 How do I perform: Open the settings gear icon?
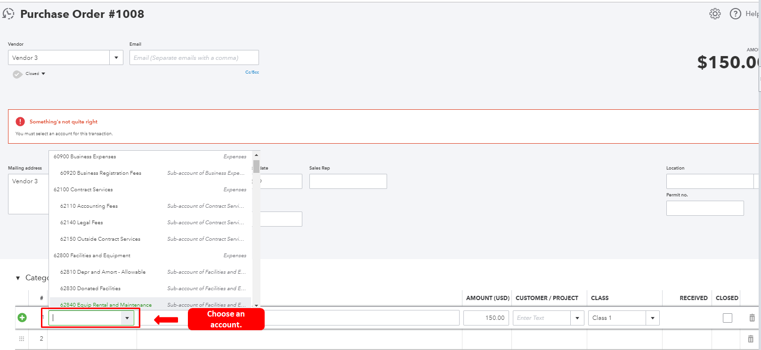[x=715, y=14]
